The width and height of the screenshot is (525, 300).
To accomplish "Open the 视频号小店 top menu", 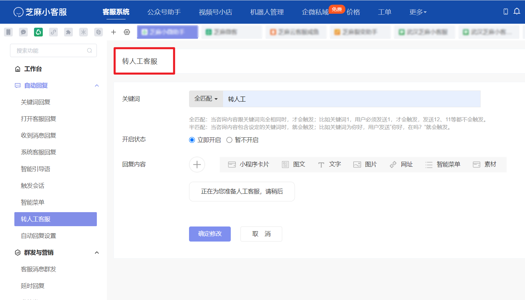I will click(215, 12).
